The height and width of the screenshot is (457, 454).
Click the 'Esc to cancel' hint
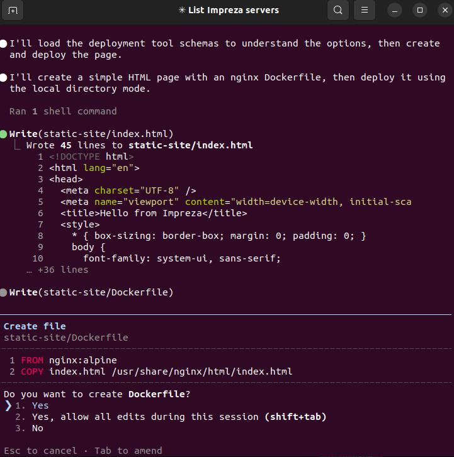40,451
